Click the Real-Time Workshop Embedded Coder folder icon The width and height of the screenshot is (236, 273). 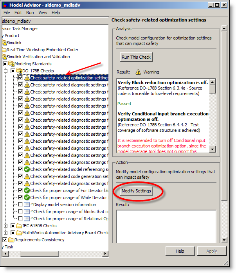[x=4, y=50]
